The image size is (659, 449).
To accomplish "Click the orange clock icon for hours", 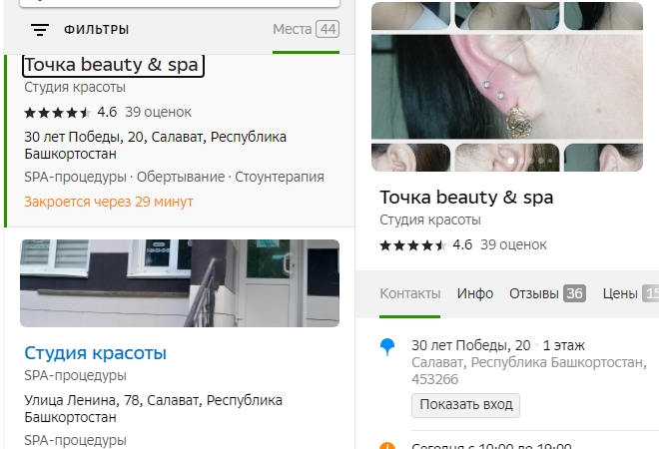I will click(387, 446).
